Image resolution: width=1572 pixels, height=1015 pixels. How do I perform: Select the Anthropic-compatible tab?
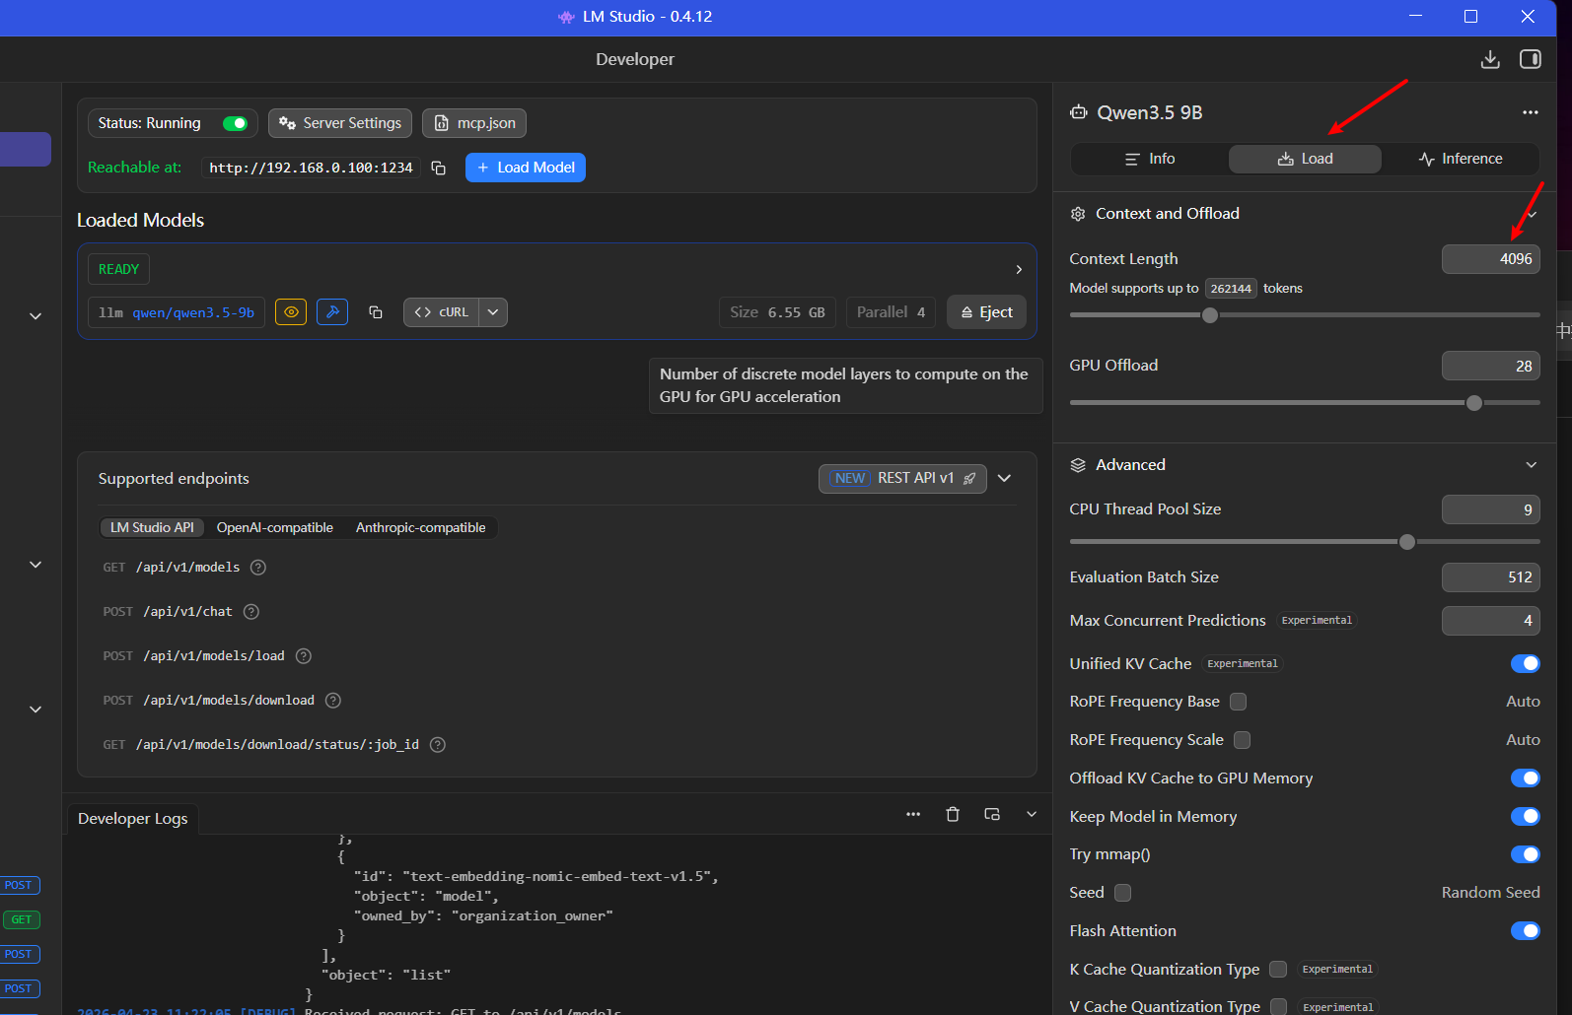point(421,528)
